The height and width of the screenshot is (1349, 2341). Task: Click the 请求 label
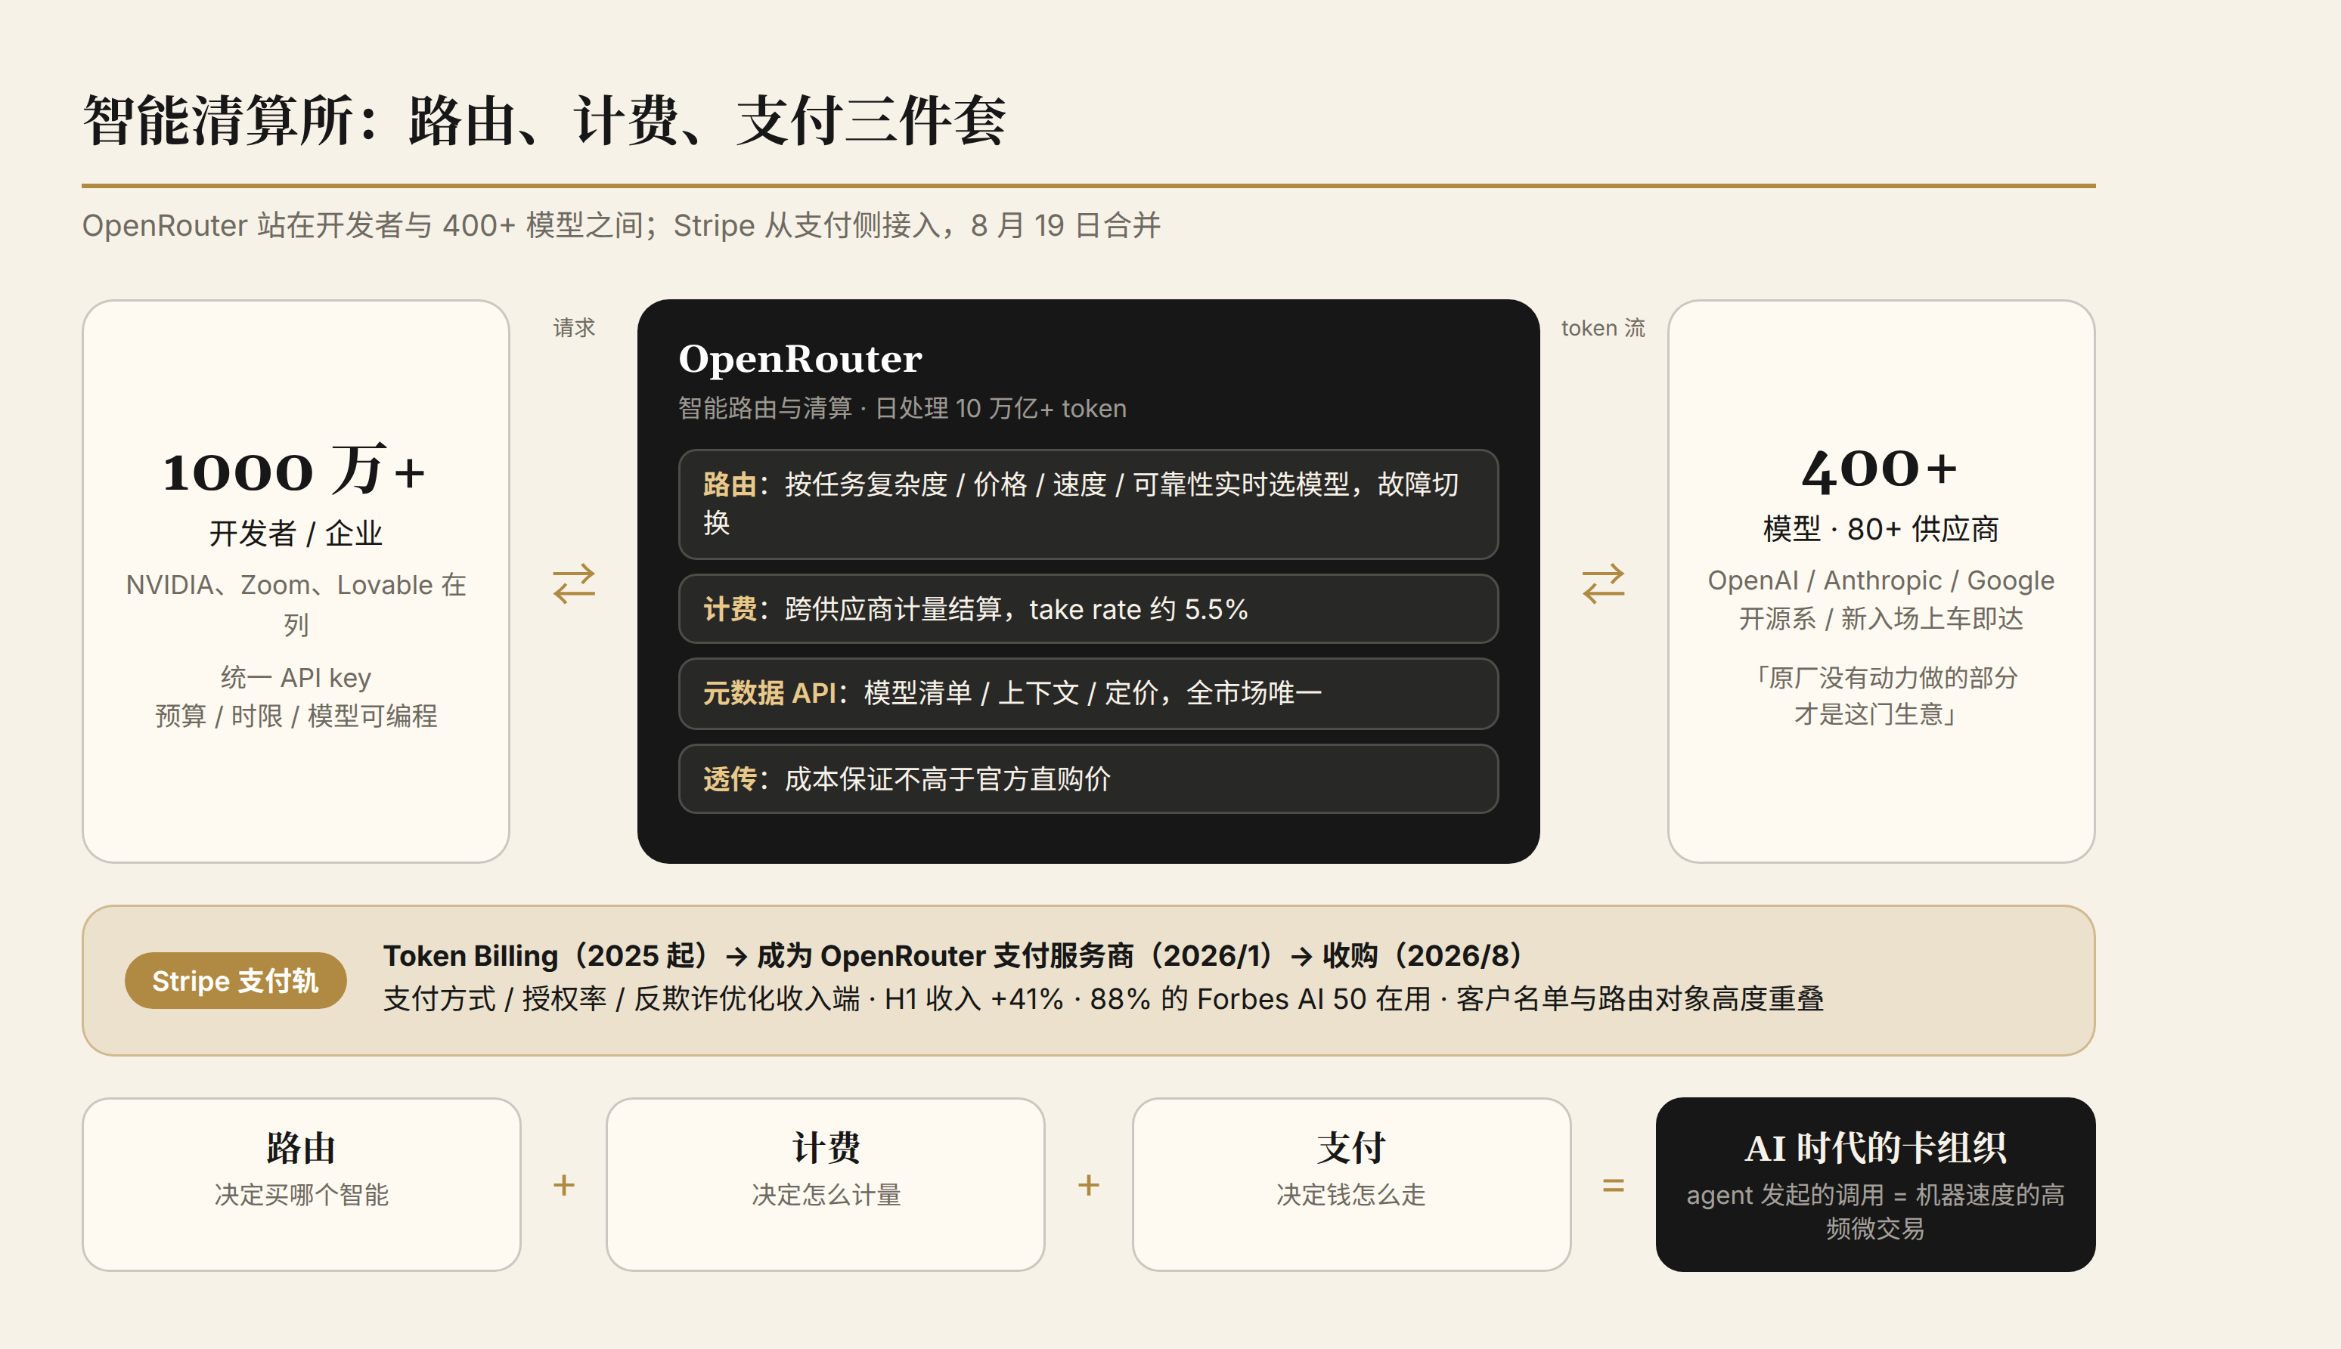tap(574, 328)
